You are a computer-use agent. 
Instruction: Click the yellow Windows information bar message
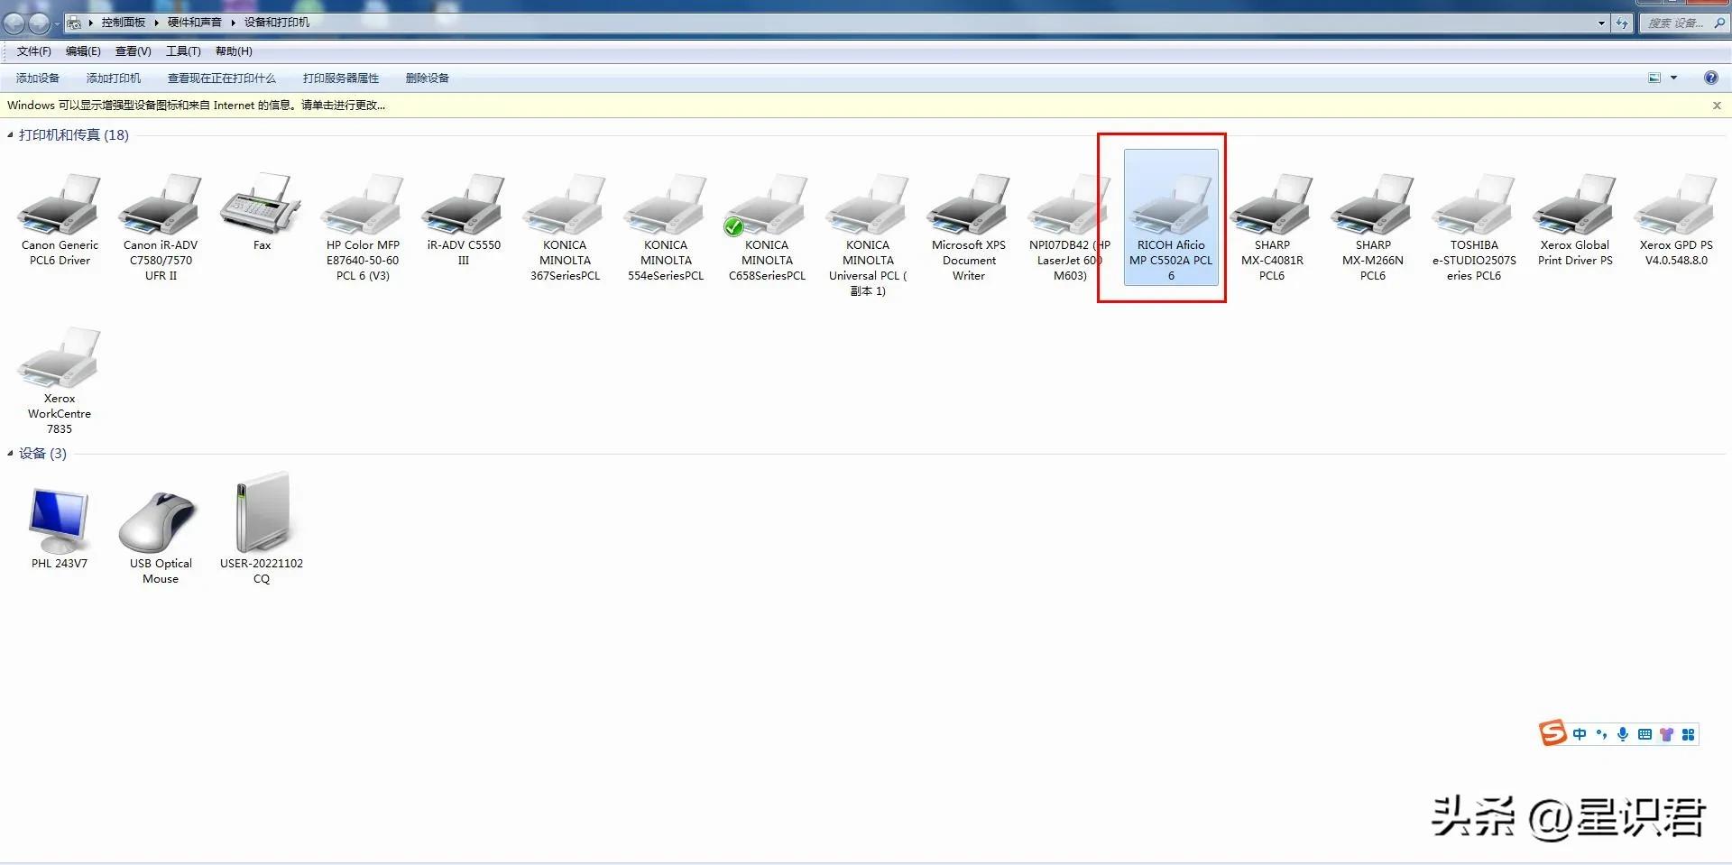point(196,106)
